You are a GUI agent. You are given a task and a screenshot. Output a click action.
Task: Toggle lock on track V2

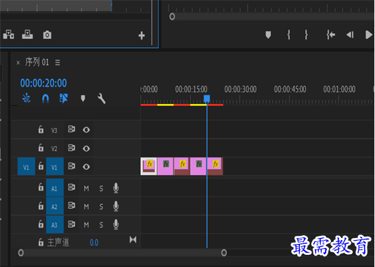click(x=41, y=148)
